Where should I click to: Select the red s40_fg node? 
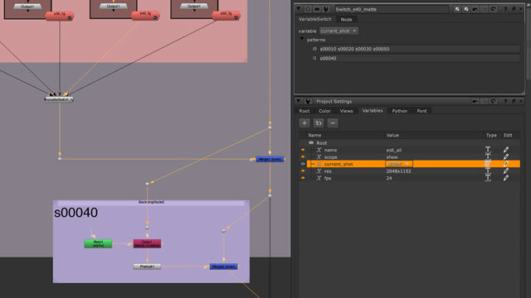(145, 15)
